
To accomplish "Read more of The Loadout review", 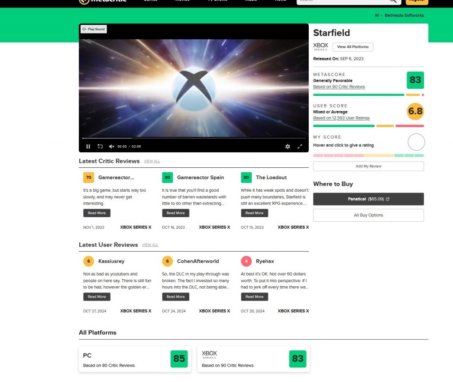I will coord(254,213).
